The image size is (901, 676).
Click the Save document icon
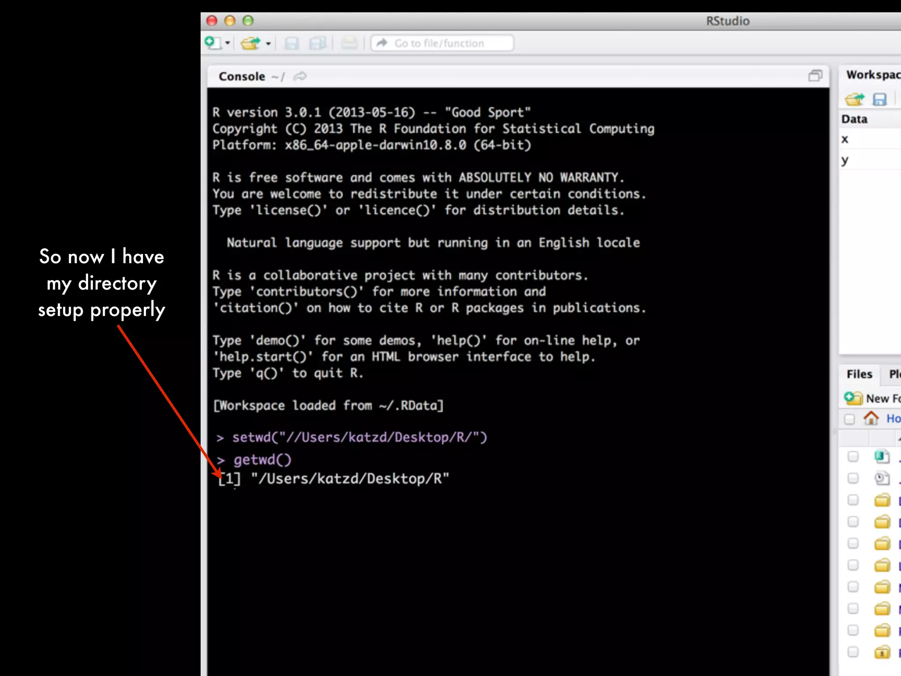pos(291,43)
